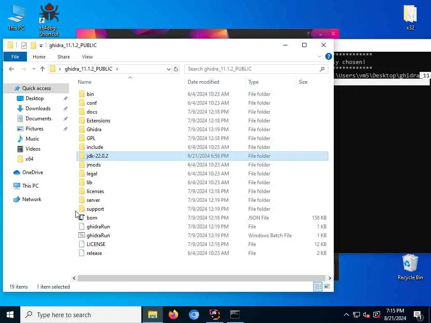Open Pictures in navigation pane
The width and height of the screenshot is (431, 323).
(35, 129)
